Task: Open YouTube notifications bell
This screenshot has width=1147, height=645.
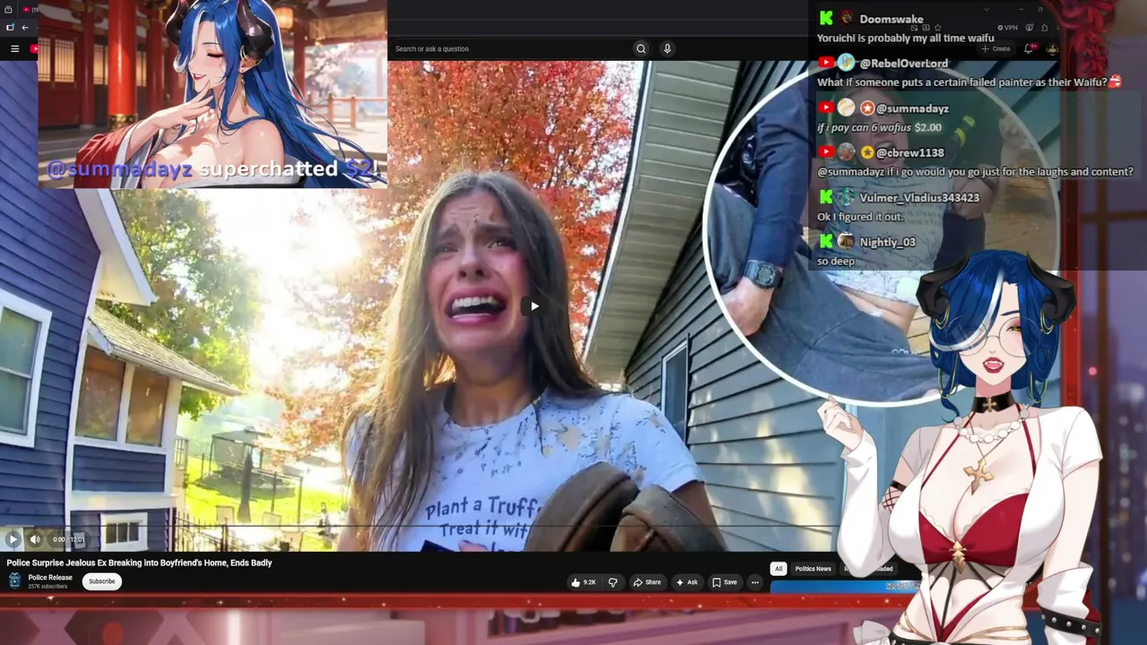Action: coord(1029,48)
